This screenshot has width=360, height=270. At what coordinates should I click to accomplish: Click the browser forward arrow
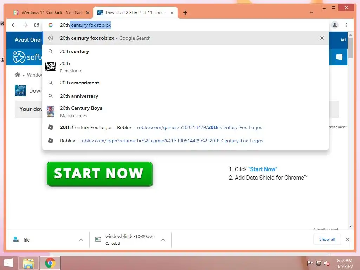pos(25,25)
